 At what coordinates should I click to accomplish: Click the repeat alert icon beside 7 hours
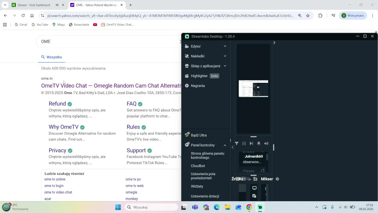263,171
